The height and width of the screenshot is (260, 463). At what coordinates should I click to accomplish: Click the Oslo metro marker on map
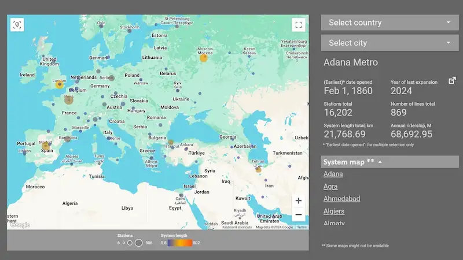[x=101, y=26]
